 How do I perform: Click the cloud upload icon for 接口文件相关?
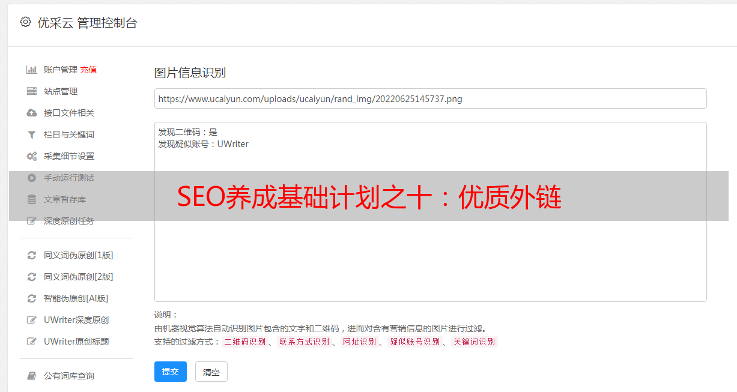[32, 113]
